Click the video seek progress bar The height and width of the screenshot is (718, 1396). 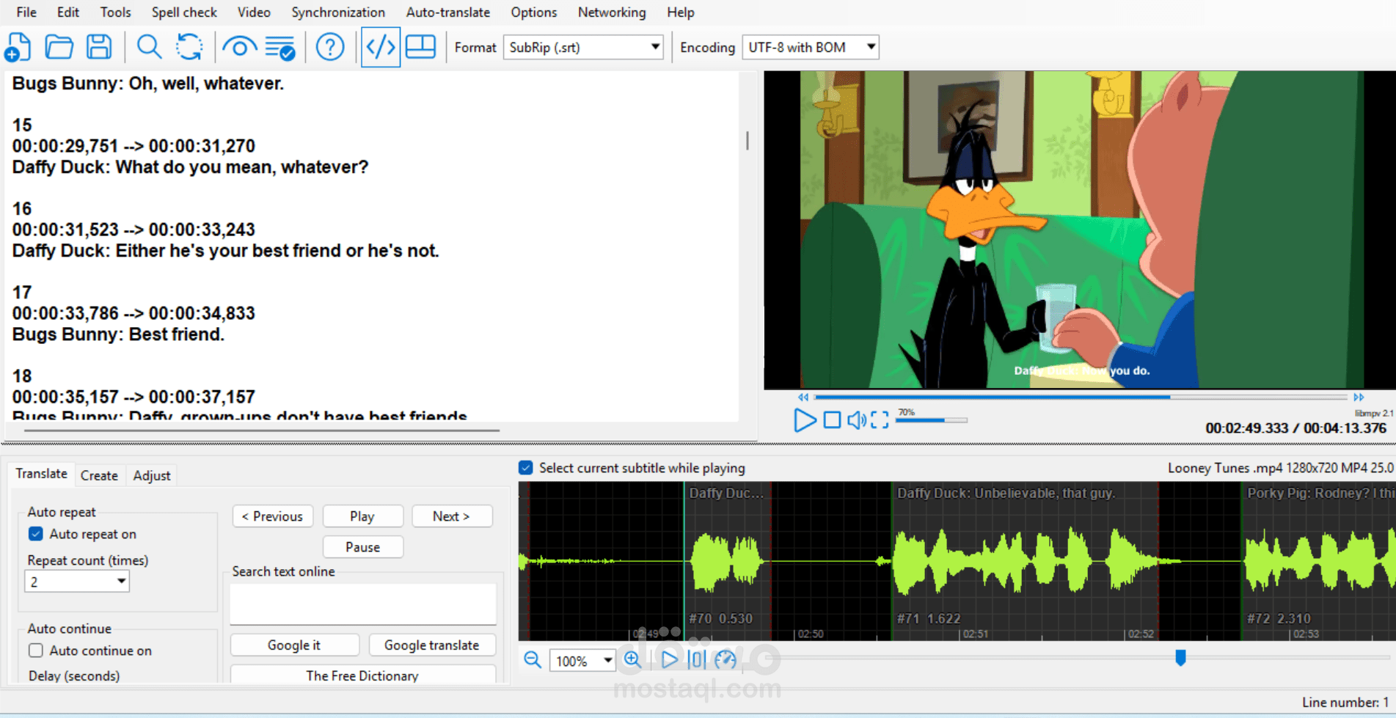[1081, 398]
